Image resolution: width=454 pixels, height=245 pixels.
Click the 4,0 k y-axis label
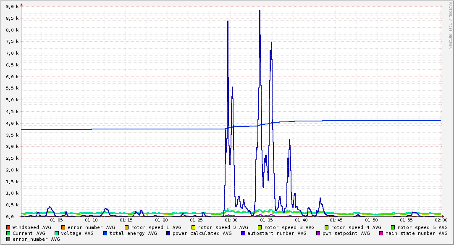tap(12, 124)
